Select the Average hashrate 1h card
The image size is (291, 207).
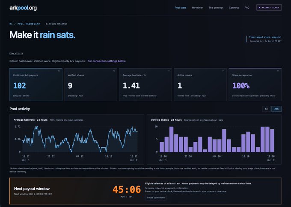145,85
